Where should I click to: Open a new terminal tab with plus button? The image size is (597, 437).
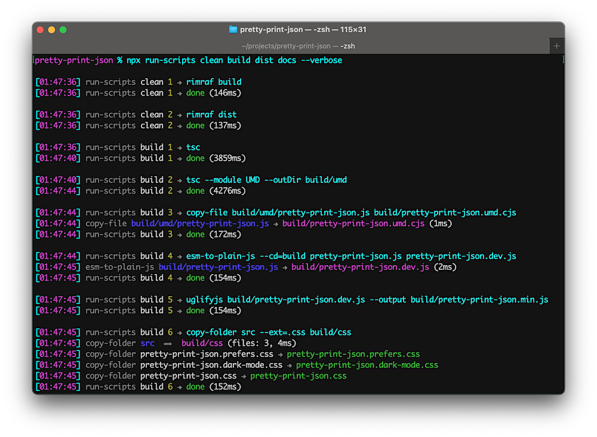click(x=556, y=46)
